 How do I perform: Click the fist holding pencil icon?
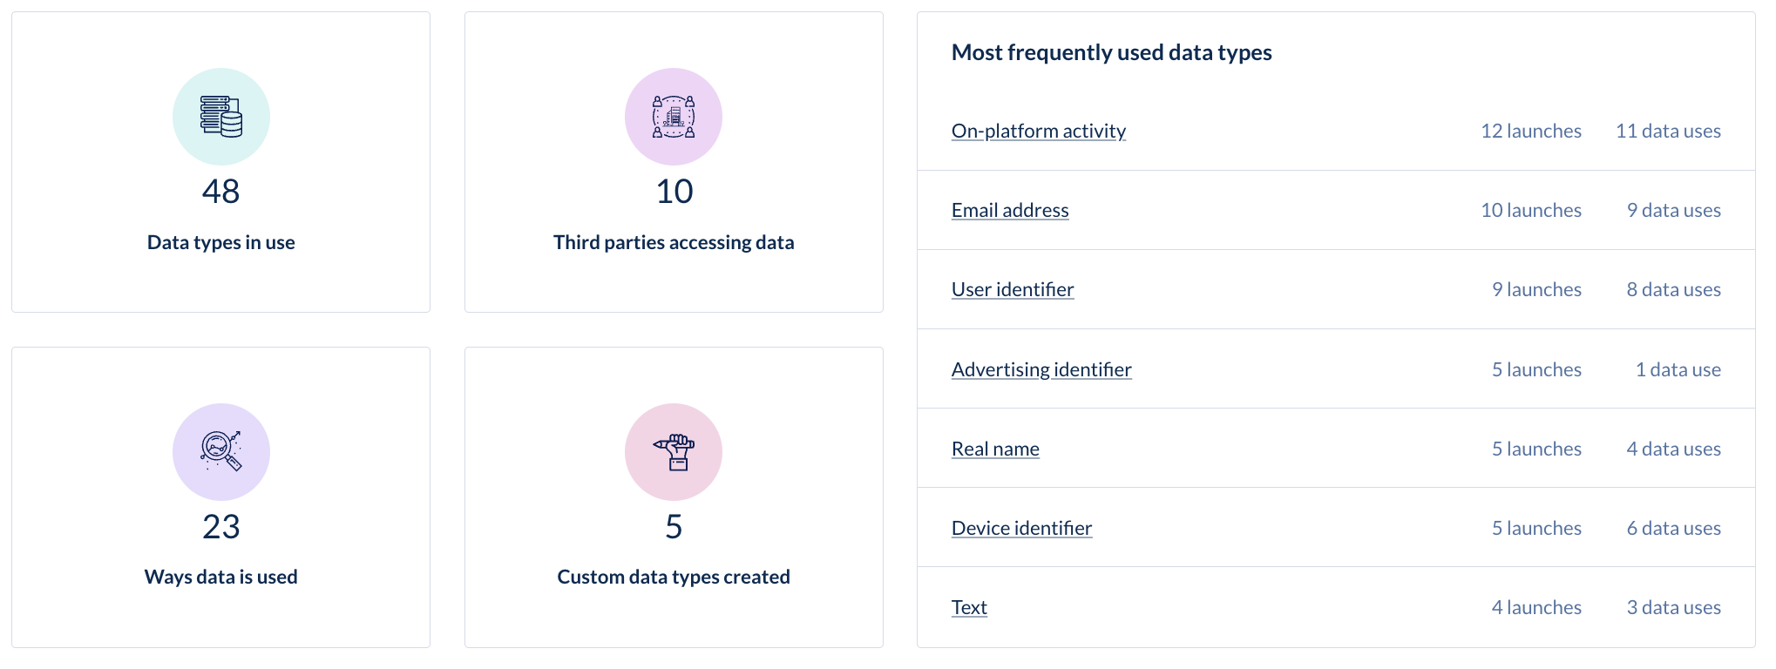tap(674, 451)
